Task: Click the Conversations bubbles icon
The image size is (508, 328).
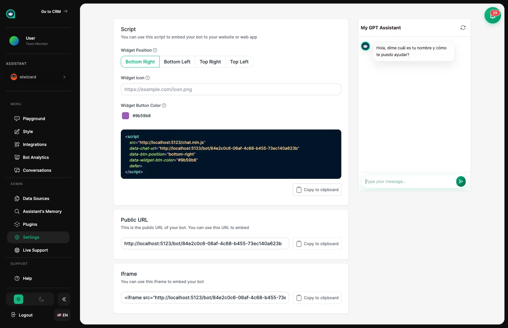Action: click(17, 170)
